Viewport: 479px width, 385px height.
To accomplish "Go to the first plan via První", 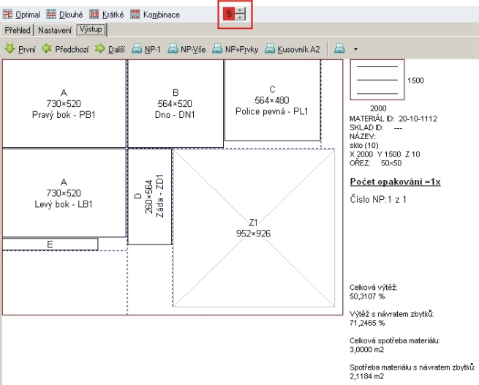I will pyautogui.click(x=20, y=49).
